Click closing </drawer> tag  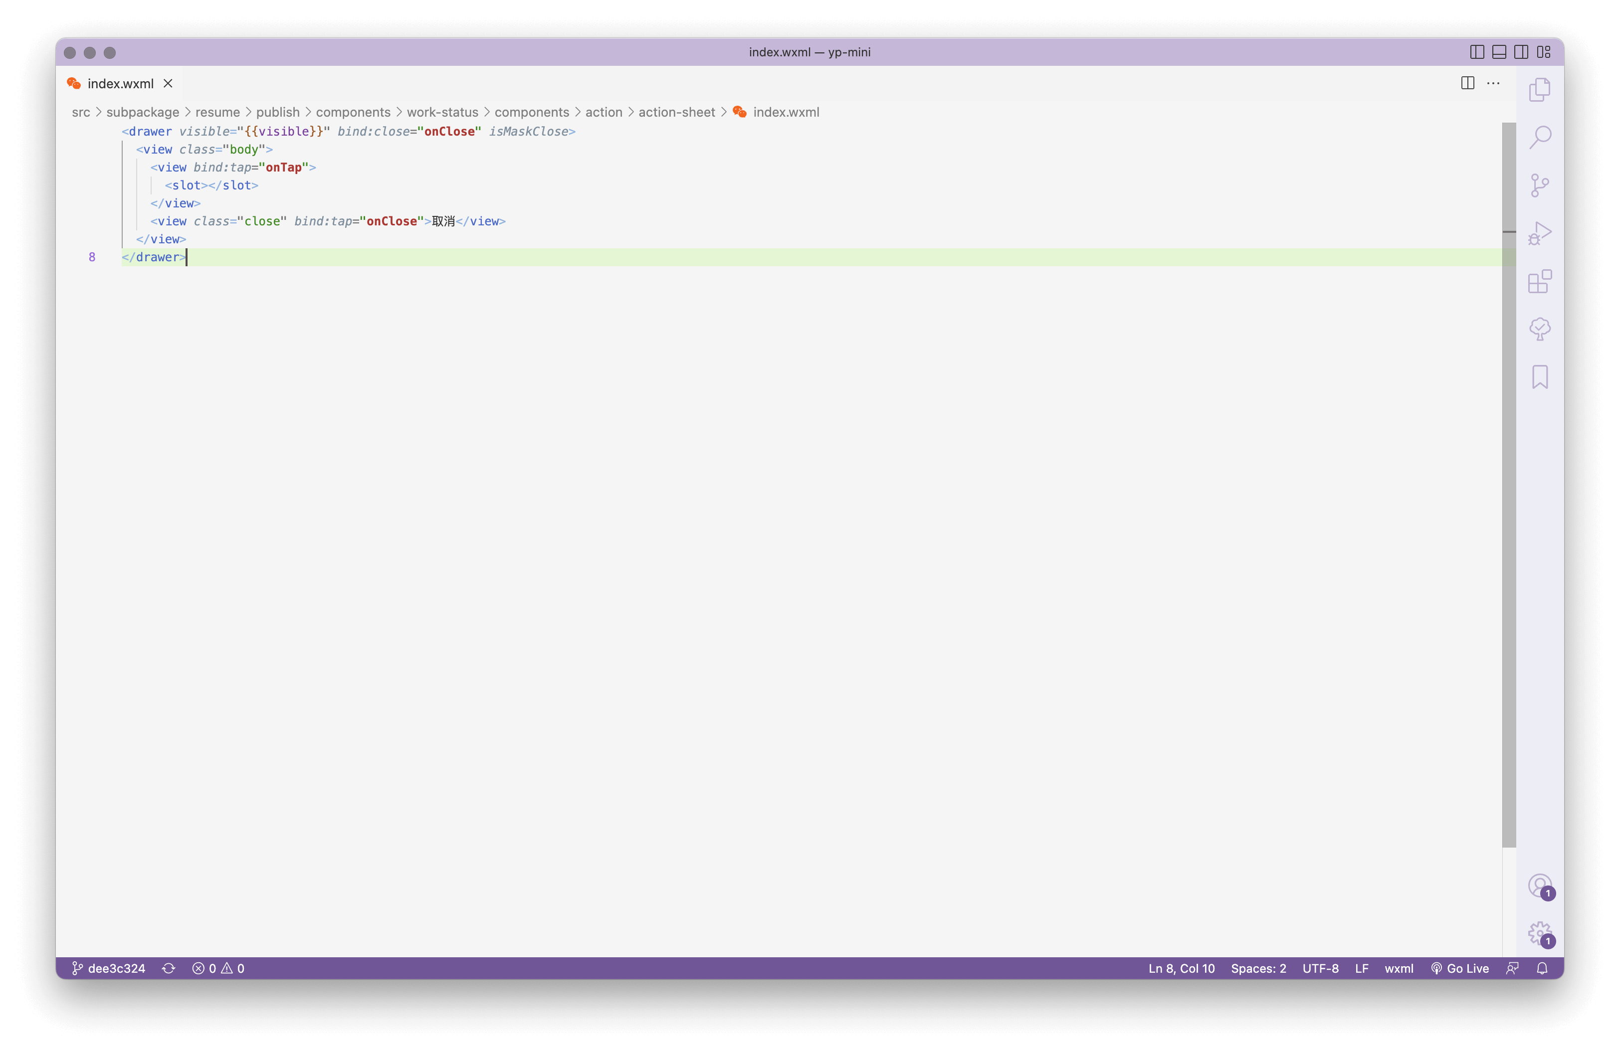pos(154,257)
